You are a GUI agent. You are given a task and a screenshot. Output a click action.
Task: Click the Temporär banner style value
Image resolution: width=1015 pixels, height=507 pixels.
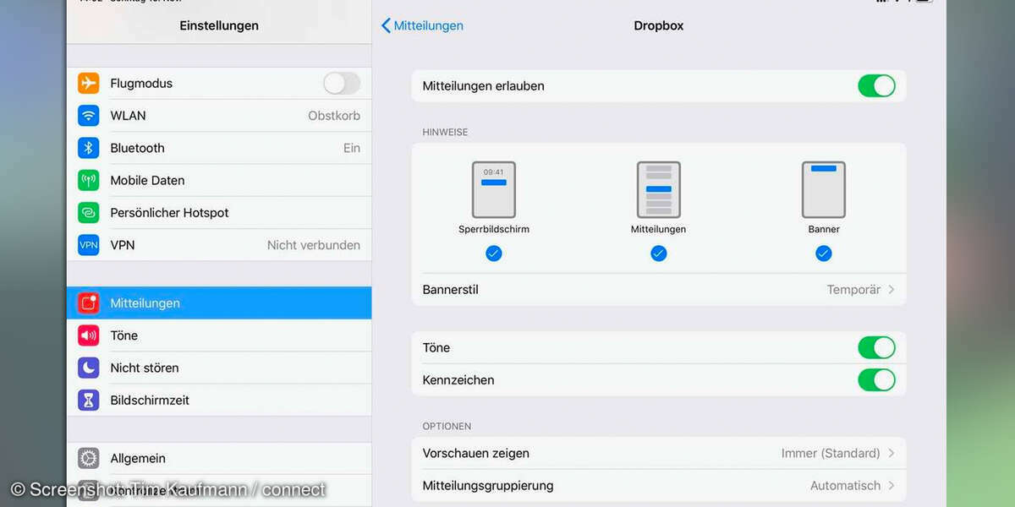coord(853,290)
